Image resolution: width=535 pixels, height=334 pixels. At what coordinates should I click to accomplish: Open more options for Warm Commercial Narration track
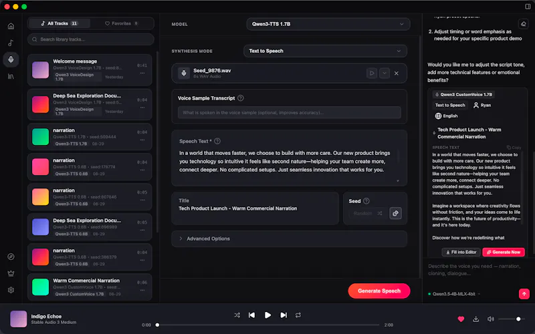142,291
